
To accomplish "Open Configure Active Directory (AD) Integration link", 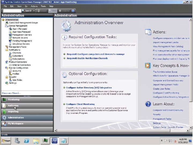I will point(89,88).
